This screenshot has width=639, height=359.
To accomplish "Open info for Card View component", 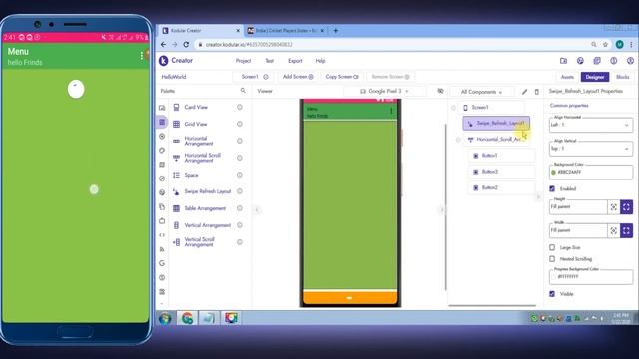I will click(240, 107).
